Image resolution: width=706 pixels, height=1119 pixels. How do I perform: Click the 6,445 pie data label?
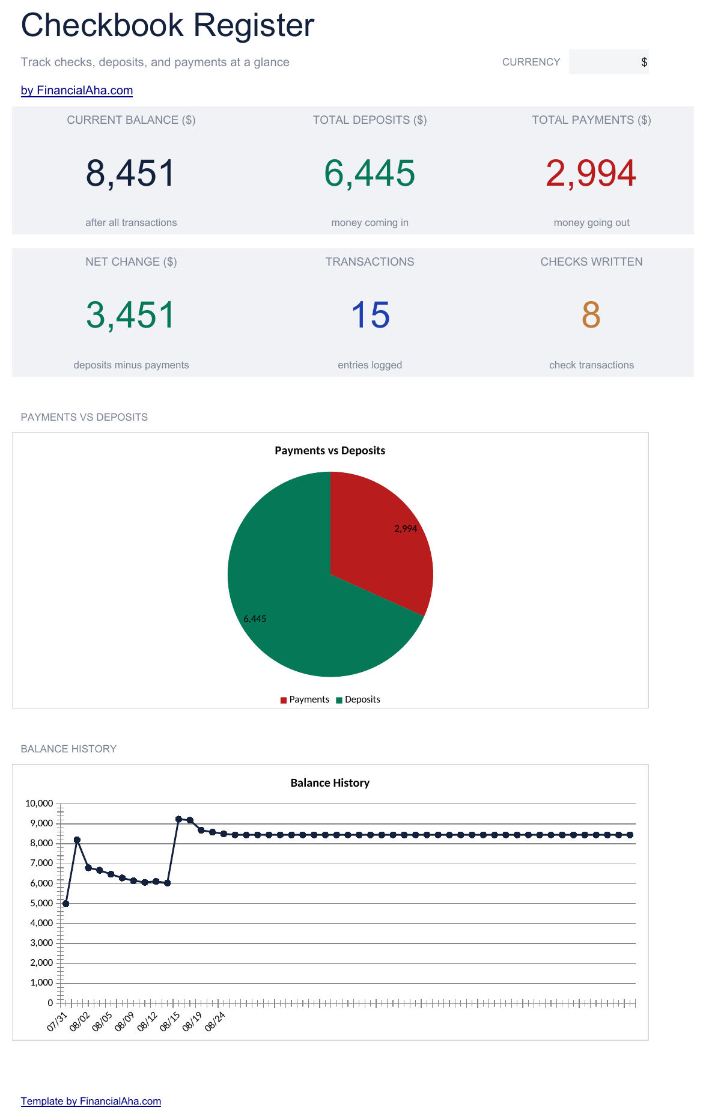(x=255, y=619)
